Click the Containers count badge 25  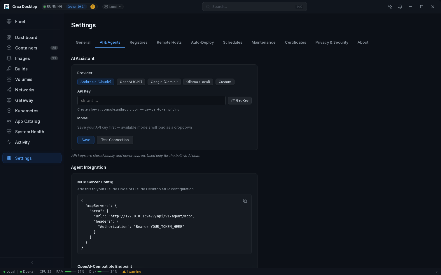(54, 48)
